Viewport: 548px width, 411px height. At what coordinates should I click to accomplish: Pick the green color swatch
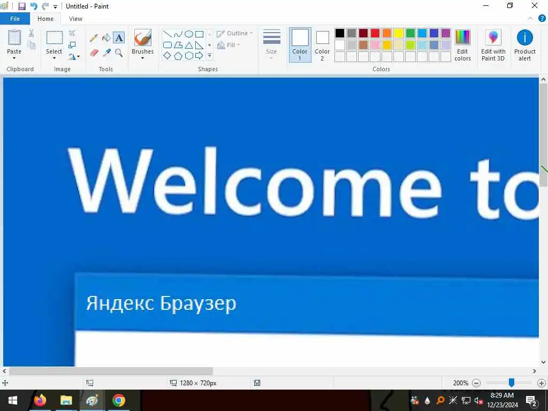[x=410, y=33]
